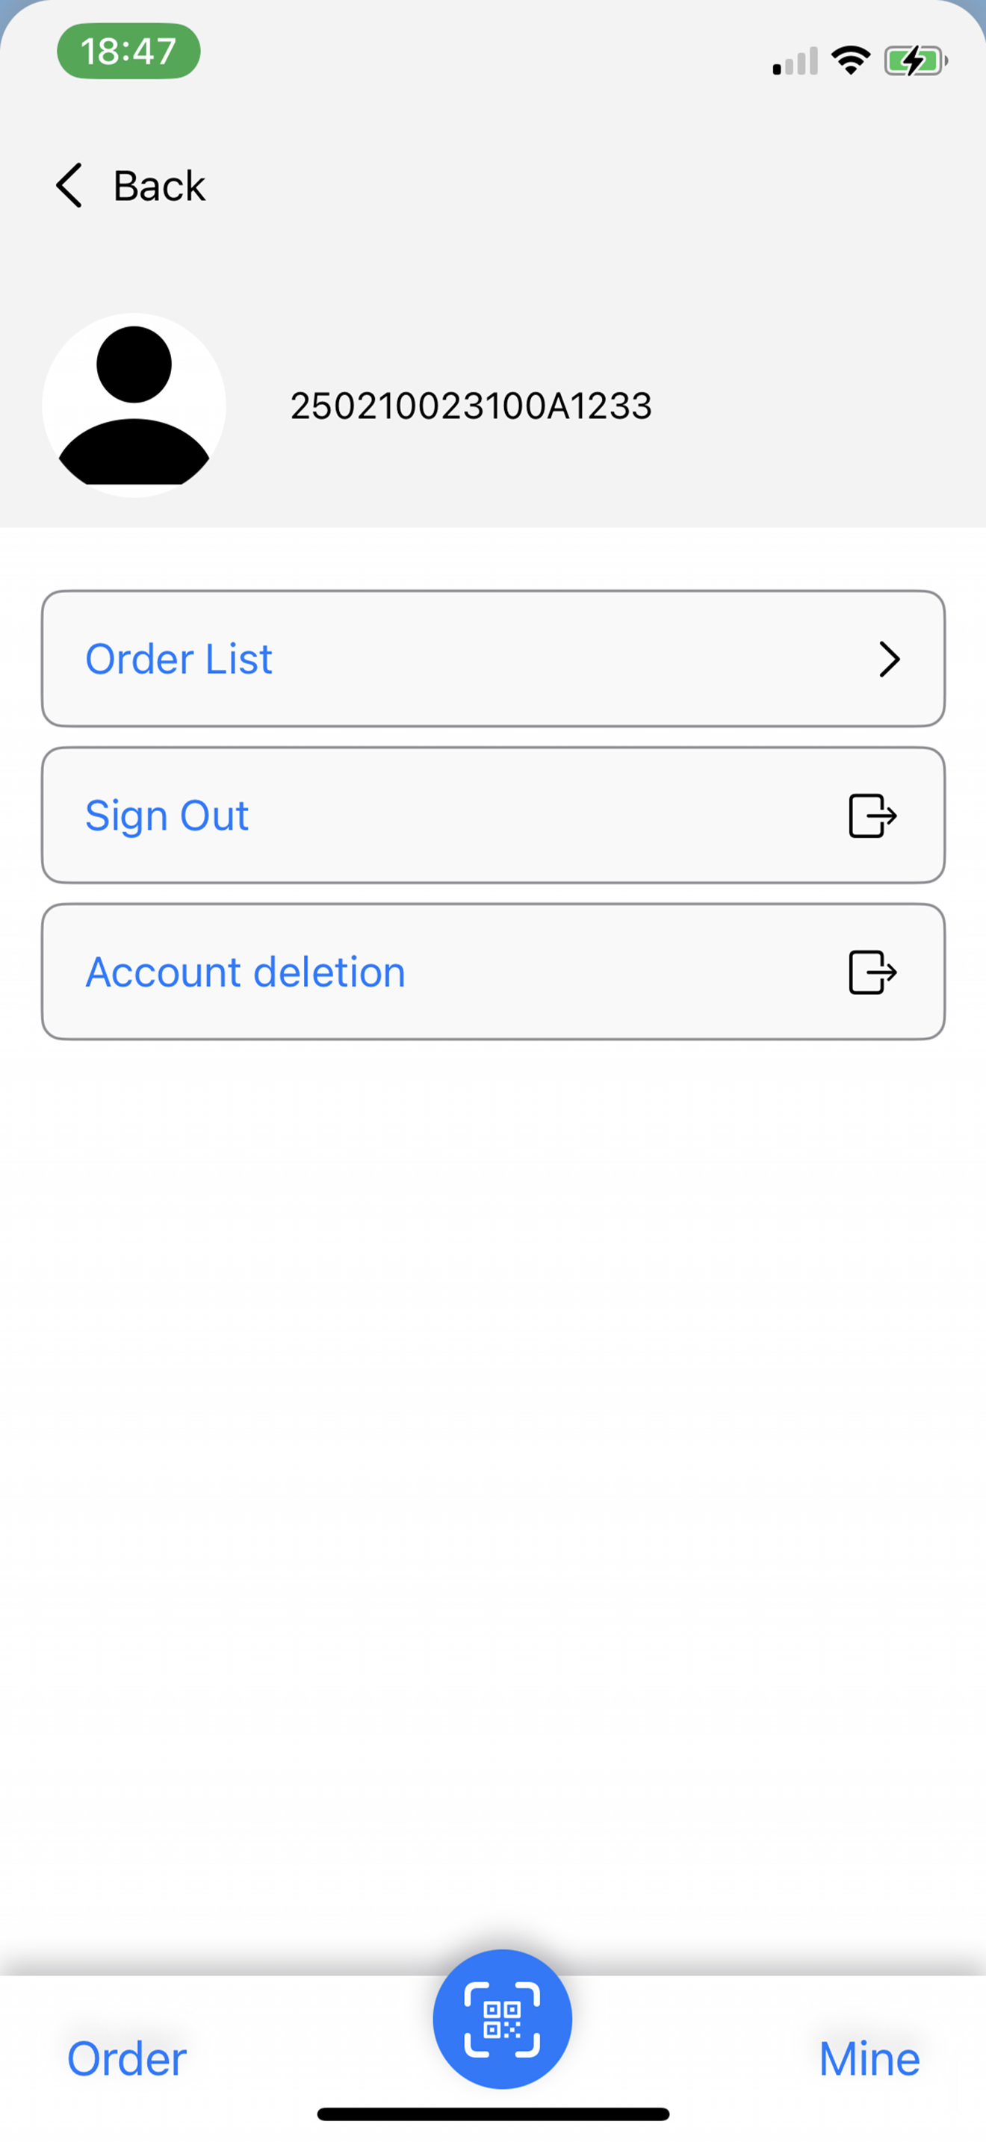This screenshot has height=2142, width=986.
Task: Switch to the Order tab
Action: click(x=126, y=2059)
